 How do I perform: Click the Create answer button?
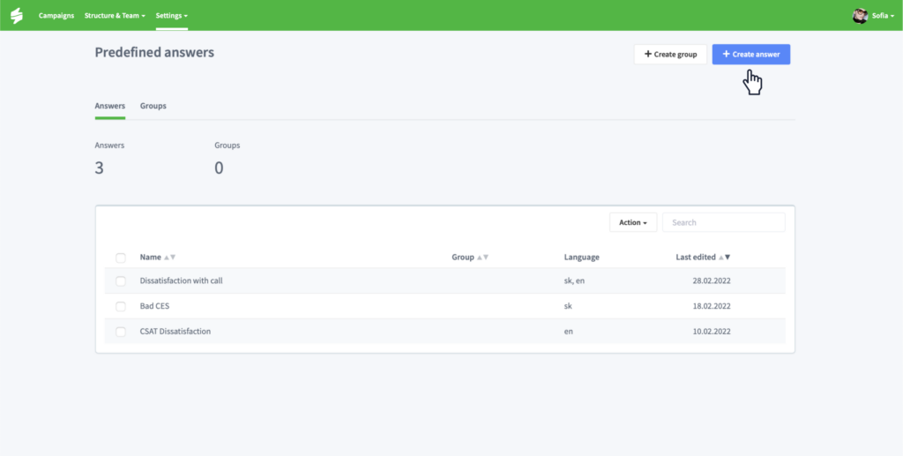(x=751, y=54)
